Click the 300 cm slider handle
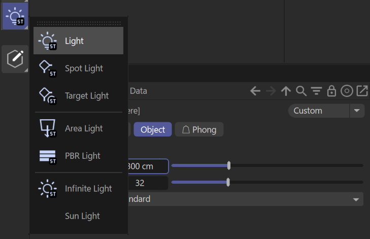Viewport: 370px width, 239px height. pyautogui.click(x=229, y=165)
